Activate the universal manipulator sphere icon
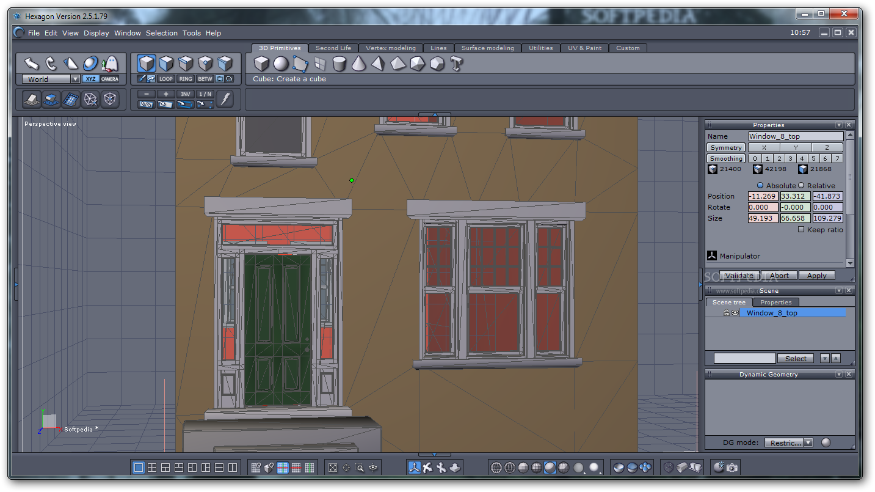This screenshot has width=875, height=492. coord(91,64)
